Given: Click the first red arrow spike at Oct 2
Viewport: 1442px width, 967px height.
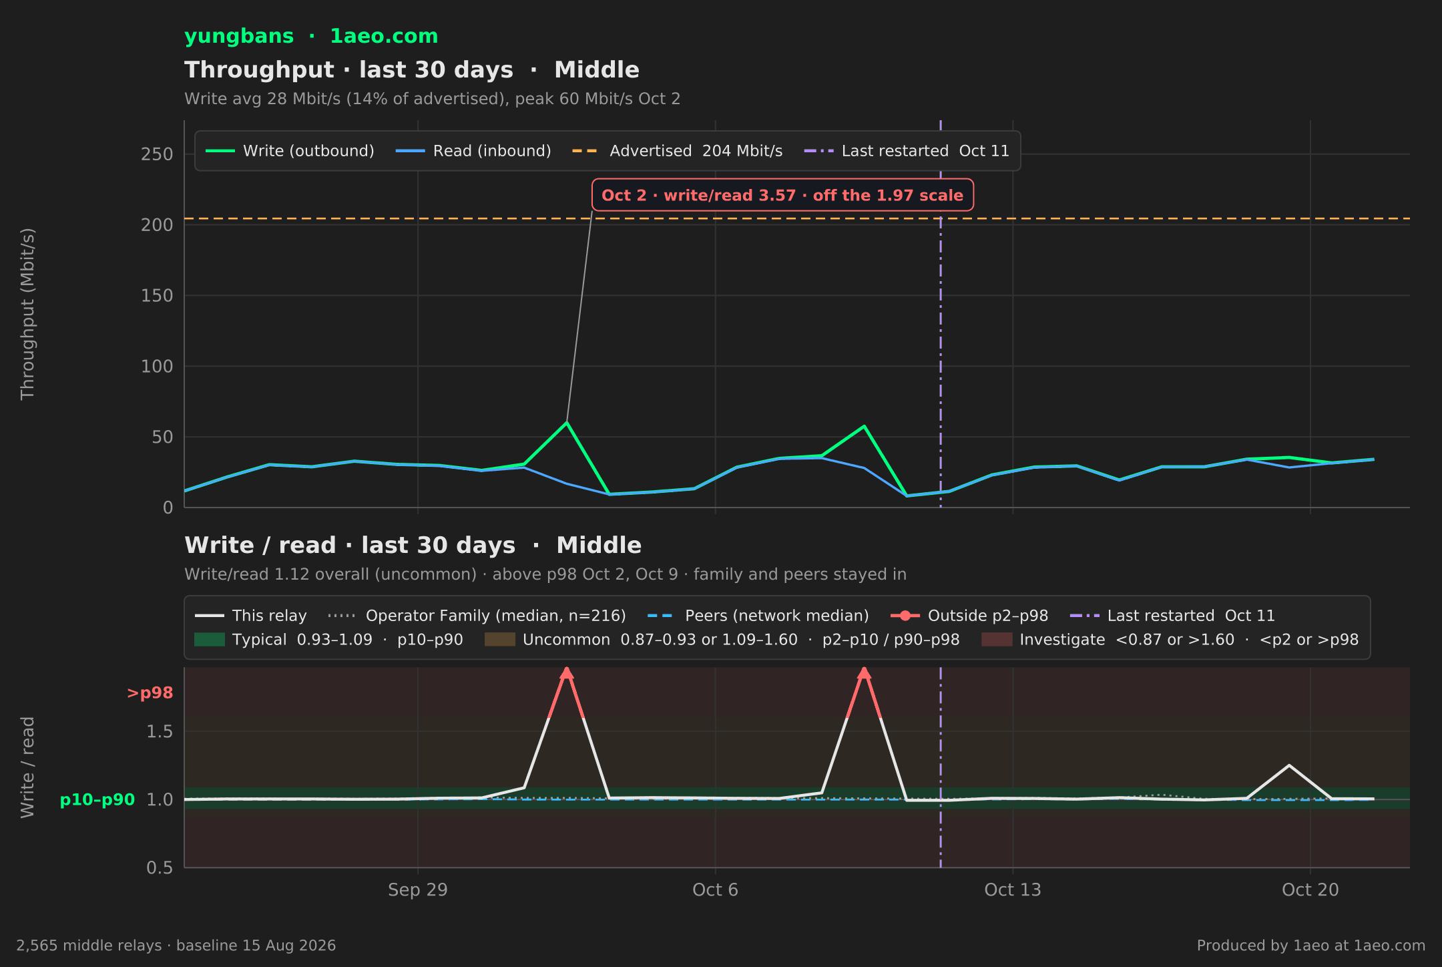Looking at the screenshot, I should click(567, 674).
